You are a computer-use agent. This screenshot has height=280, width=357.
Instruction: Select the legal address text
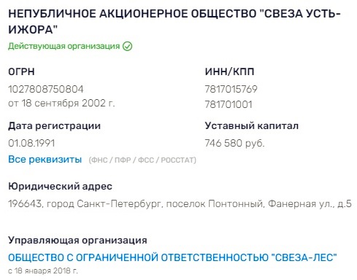pos(180,203)
